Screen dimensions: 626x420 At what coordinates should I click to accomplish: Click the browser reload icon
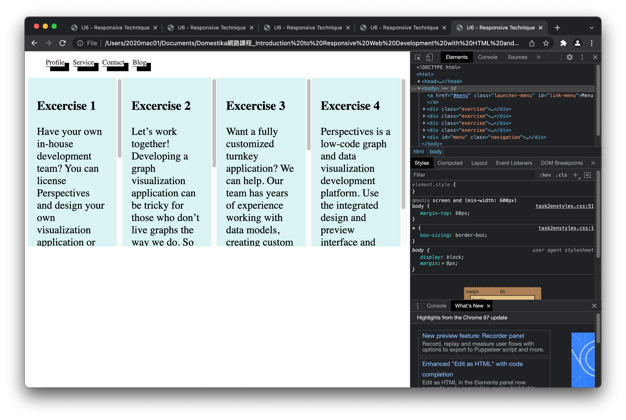63,43
